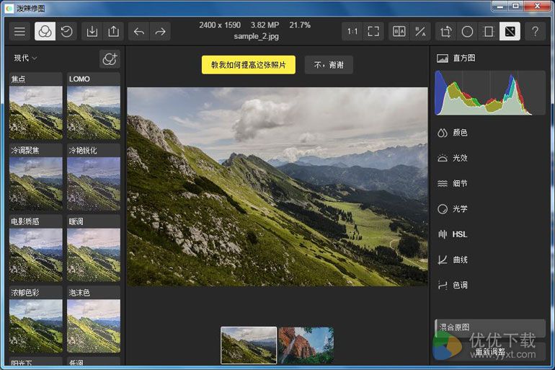
Task: Open the hamburger main menu
Action: click(19, 32)
